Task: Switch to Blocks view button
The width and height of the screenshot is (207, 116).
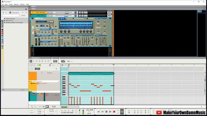Action: pyautogui.click(x=38, y=69)
